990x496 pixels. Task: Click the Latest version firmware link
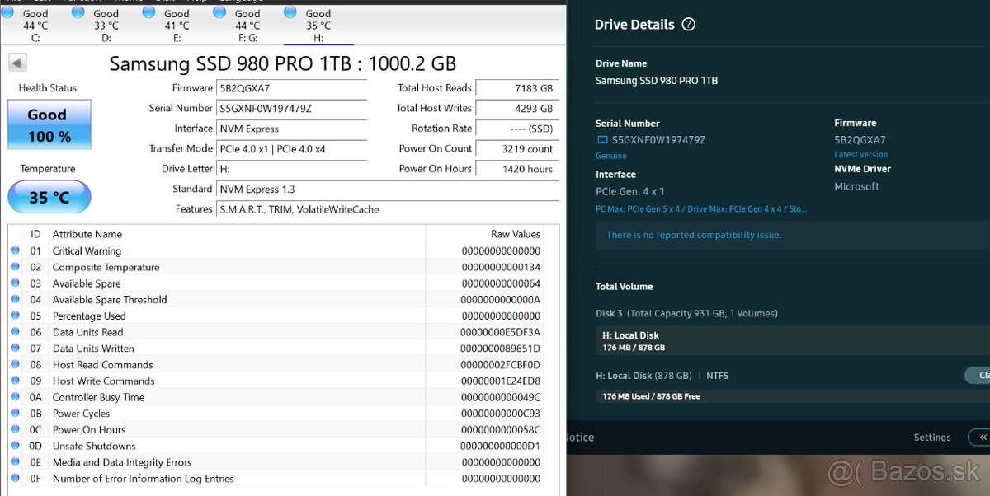[x=860, y=154]
